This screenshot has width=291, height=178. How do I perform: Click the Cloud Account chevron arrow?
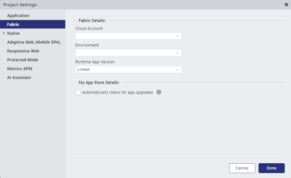tap(177, 36)
